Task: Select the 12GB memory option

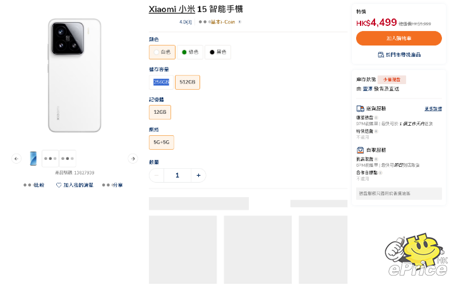Action: point(160,113)
